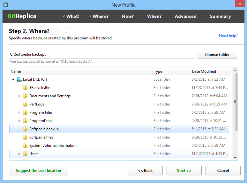The width and height of the screenshot is (247, 183).
Task: Click Suggest the best location button
Action: coord(39,171)
